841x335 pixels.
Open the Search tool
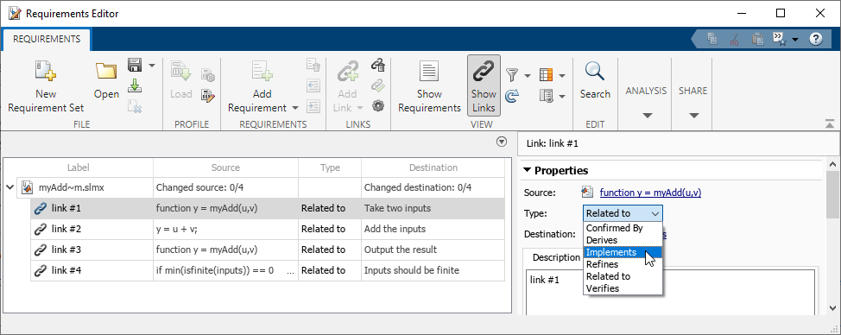(595, 80)
